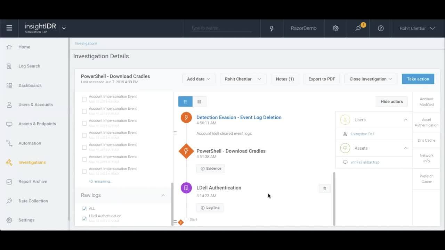Screen dimensions: 445x250
Task: Click the Users & Accounts sidebar icon
Action: pos(9,105)
